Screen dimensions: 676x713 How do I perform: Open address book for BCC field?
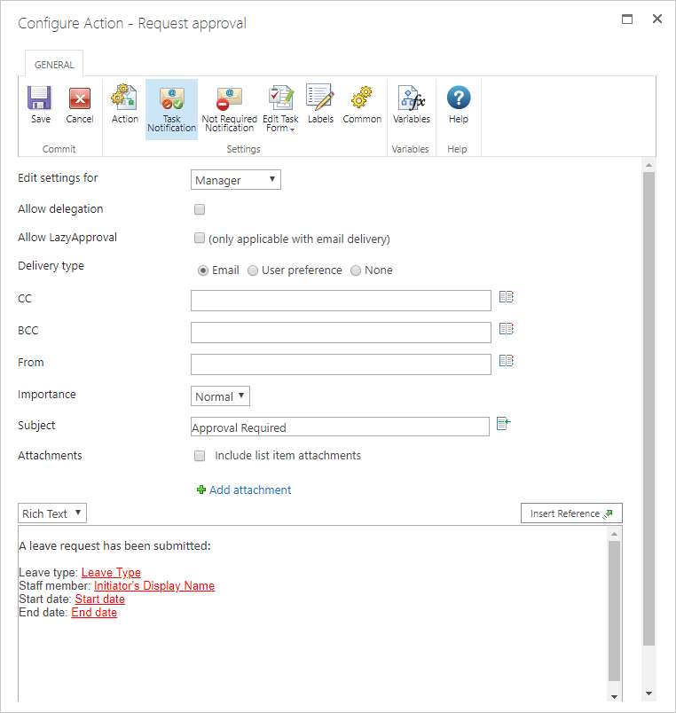(x=506, y=329)
